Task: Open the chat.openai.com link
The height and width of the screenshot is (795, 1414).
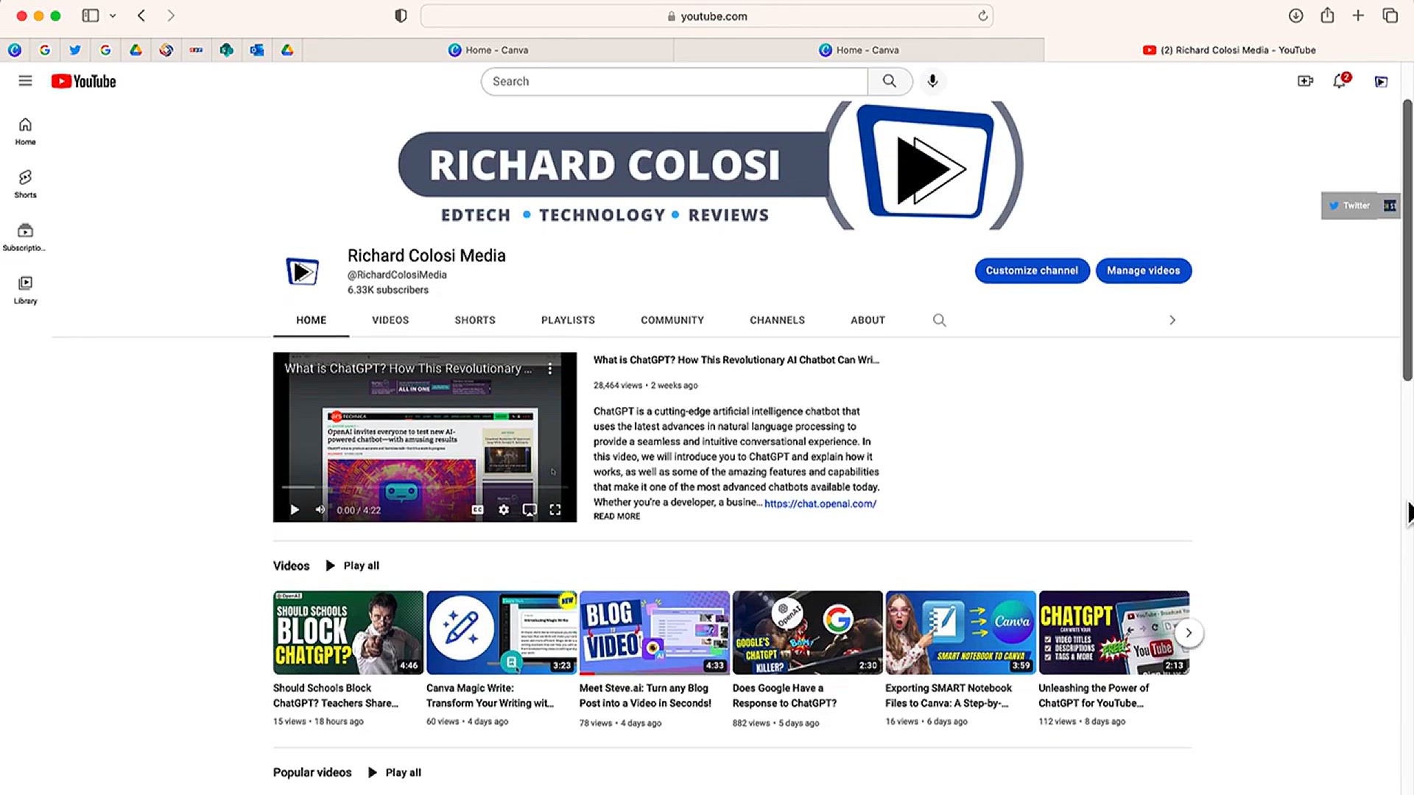Action: (820, 504)
